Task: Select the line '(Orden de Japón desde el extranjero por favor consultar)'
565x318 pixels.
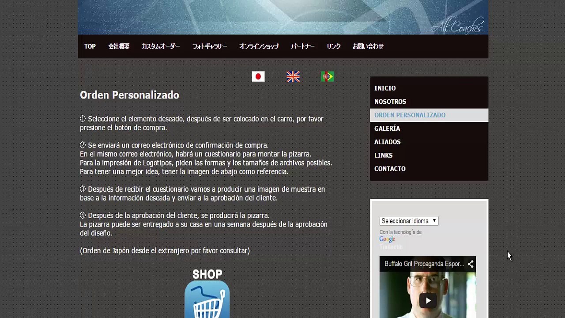Action: tap(165, 251)
